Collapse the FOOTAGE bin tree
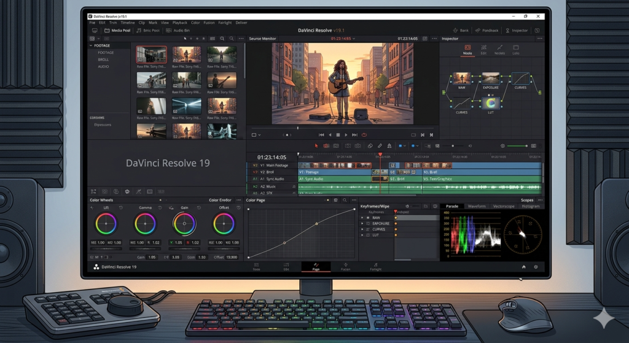 pos(91,45)
